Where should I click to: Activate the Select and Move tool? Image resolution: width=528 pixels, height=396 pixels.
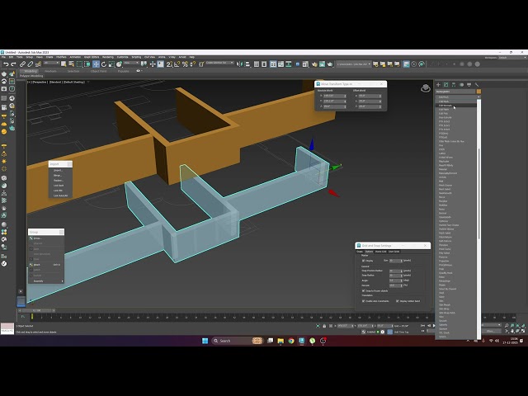pos(96,64)
